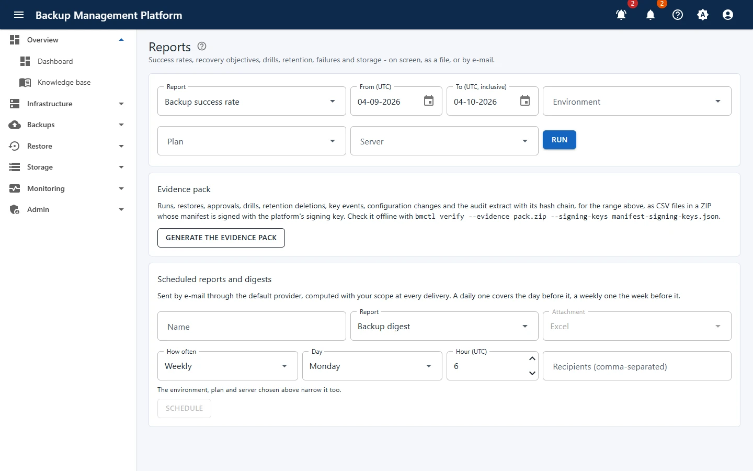Image resolution: width=753 pixels, height=471 pixels.
Task: Select Backups in the sidebar
Action: click(68, 125)
